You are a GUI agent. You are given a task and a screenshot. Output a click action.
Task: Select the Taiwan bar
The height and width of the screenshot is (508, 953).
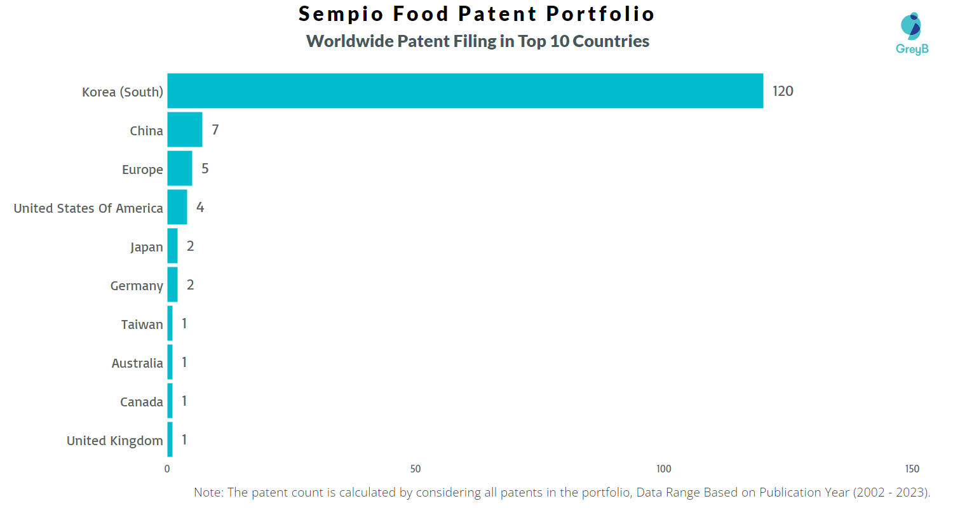pos(170,323)
